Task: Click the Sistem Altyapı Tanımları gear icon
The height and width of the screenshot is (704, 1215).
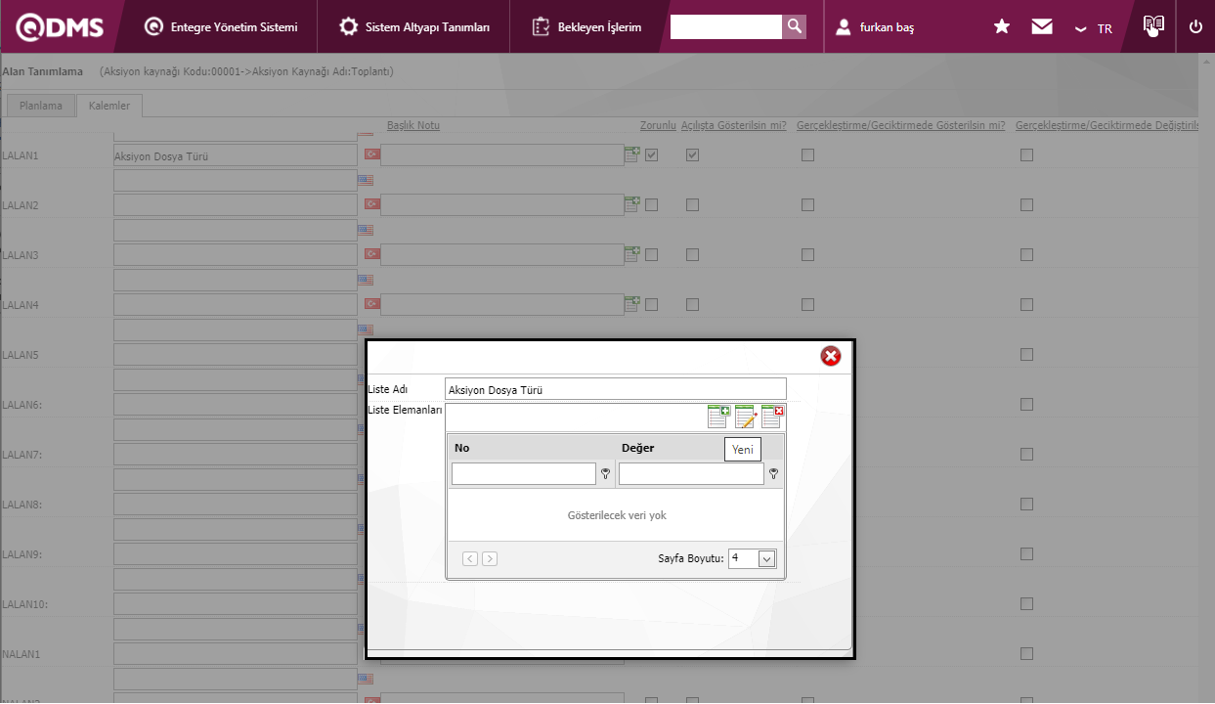Action: point(348,26)
